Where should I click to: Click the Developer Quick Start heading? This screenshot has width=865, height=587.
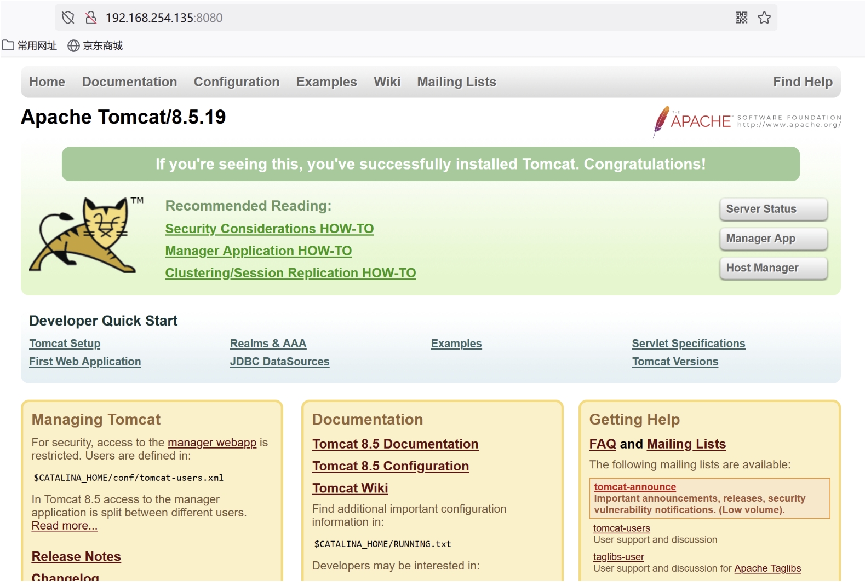pyautogui.click(x=104, y=321)
